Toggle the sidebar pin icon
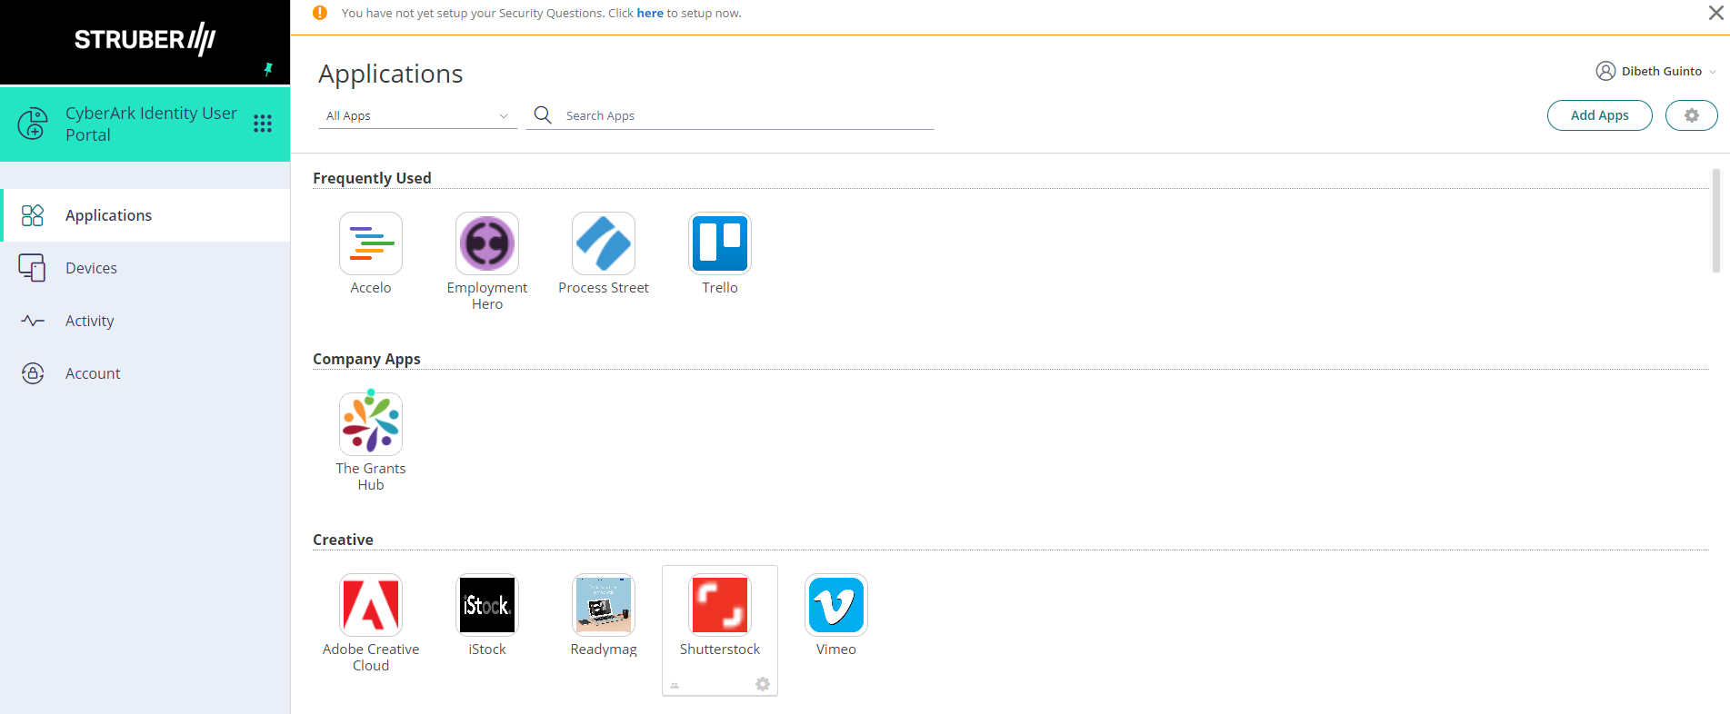1730x714 pixels. pos(268,69)
